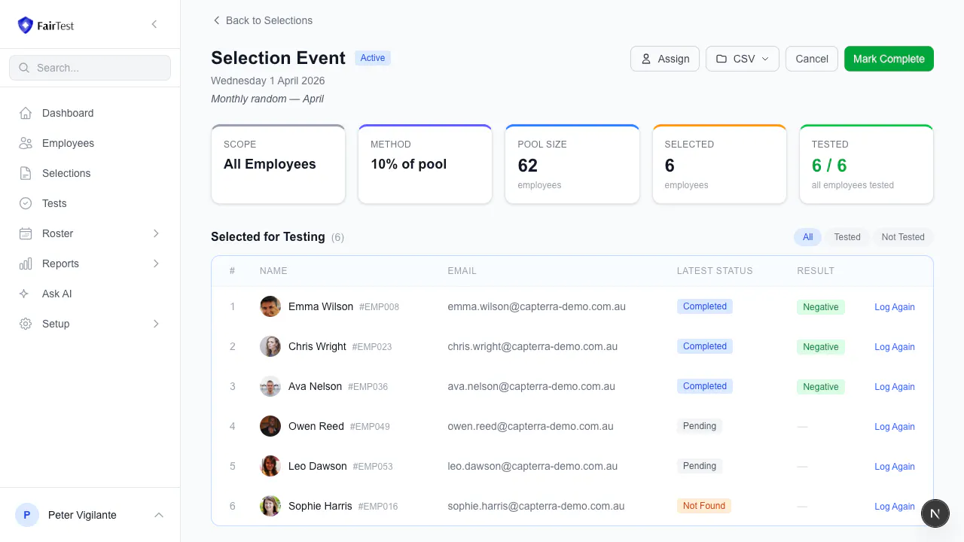Click the Roster calendar icon
This screenshot has height=542, width=964.
(26, 233)
